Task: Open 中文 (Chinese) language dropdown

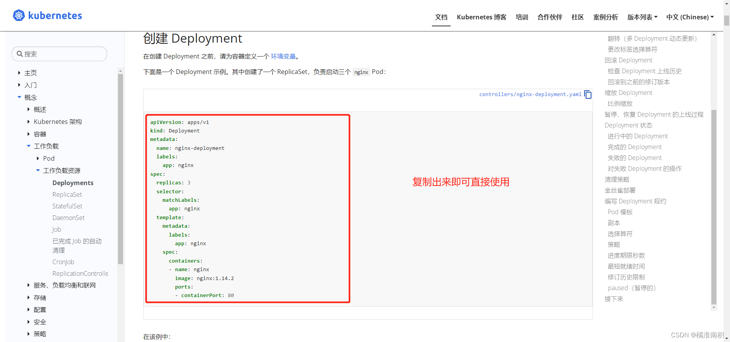Action: point(690,17)
